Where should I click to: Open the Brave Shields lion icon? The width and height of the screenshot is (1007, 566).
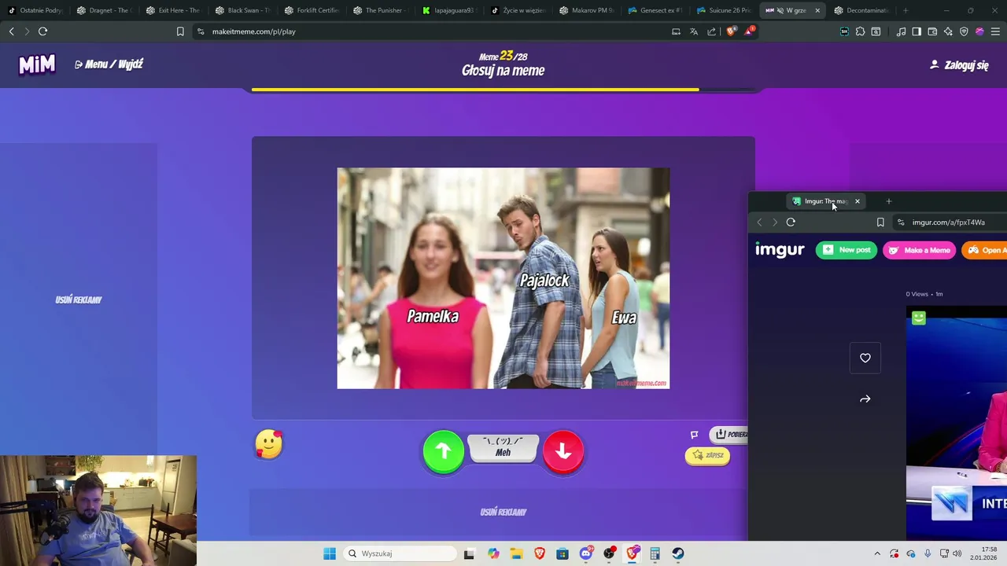point(730,31)
